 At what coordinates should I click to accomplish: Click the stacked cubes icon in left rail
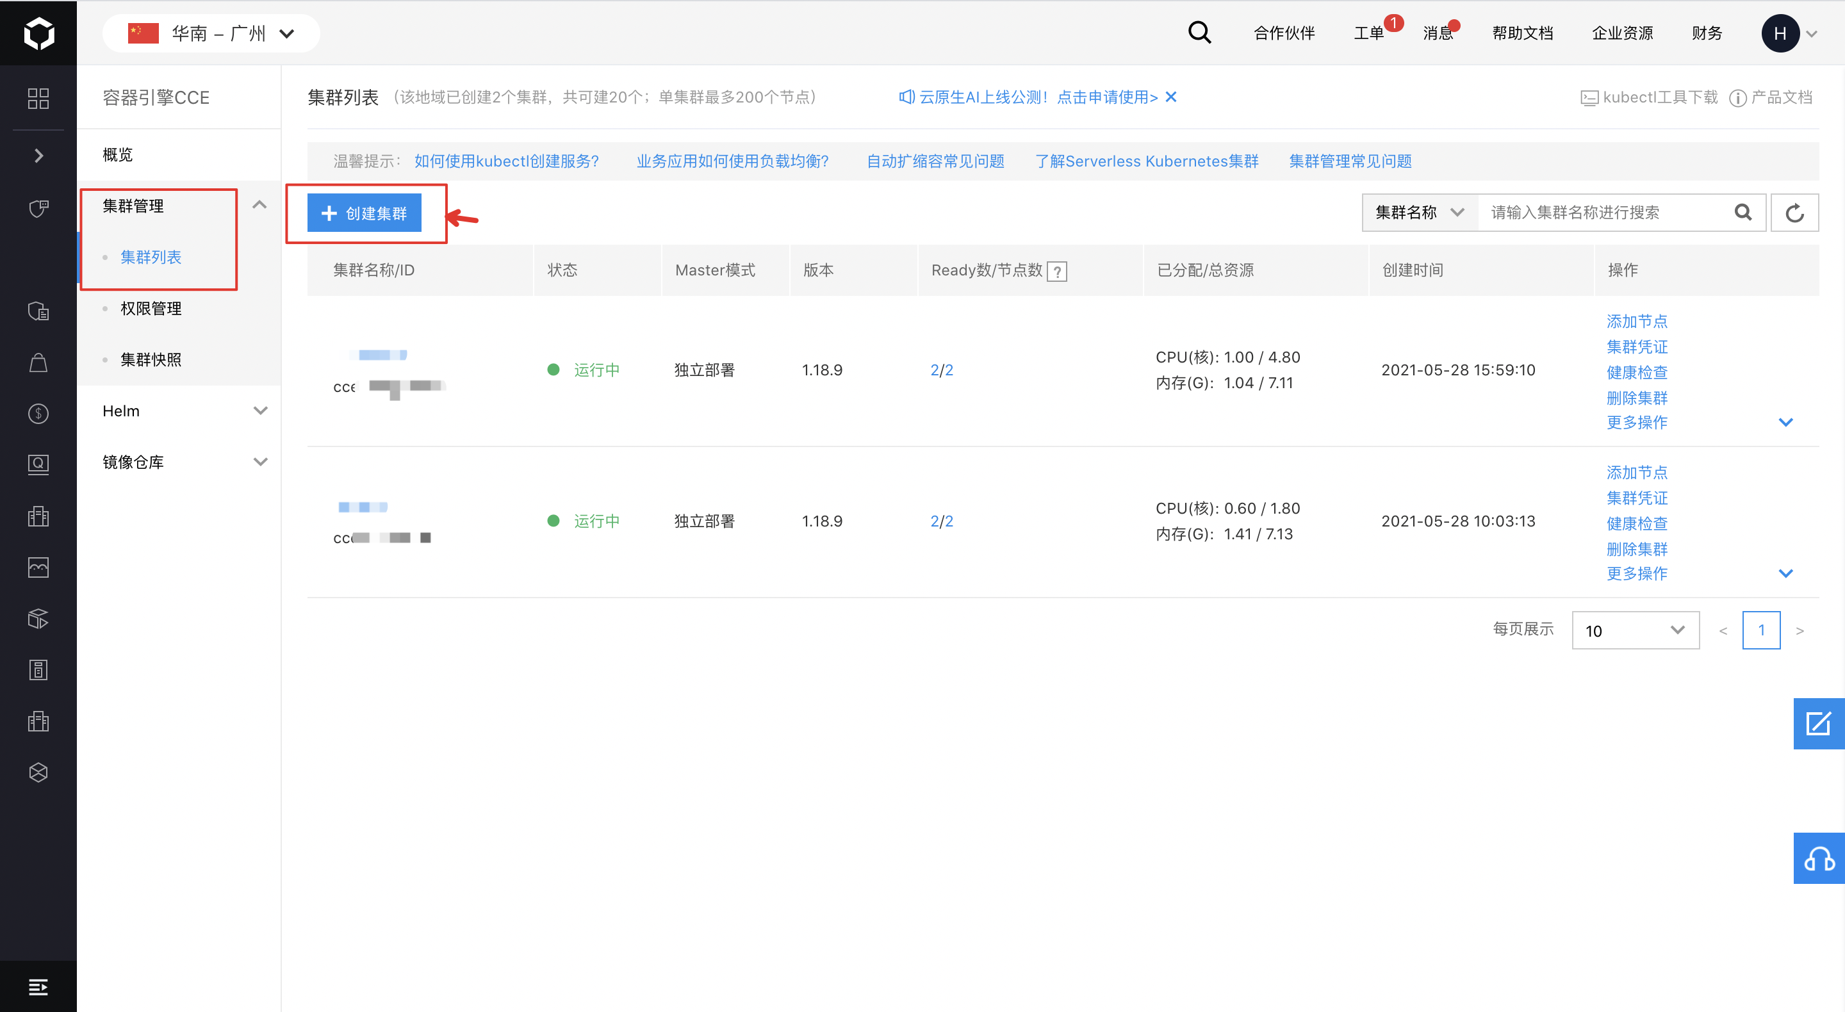pos(38,618)
